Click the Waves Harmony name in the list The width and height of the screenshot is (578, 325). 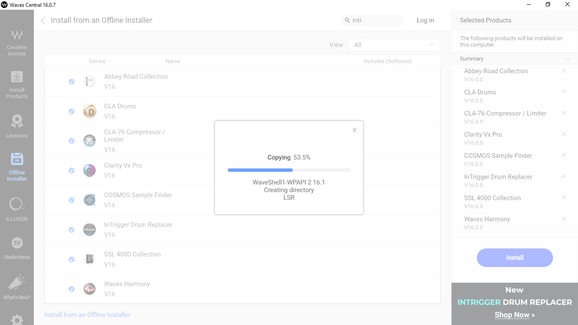tap(127, 284)
